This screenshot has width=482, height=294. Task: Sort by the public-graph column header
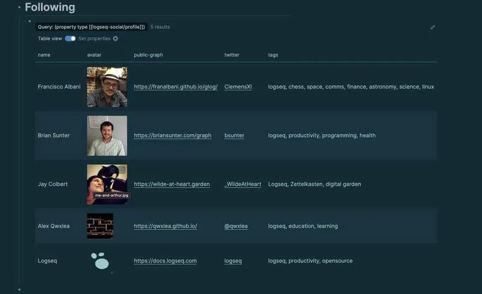pos(148,55)
